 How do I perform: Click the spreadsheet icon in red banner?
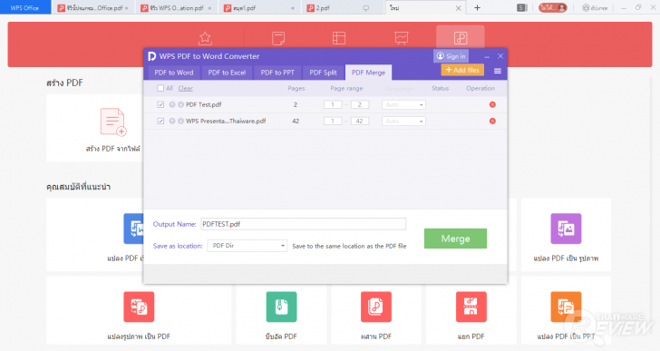[x=339, y=38]
